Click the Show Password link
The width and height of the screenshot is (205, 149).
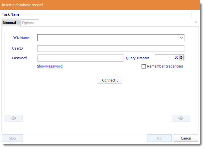click(x=50, y=66)
